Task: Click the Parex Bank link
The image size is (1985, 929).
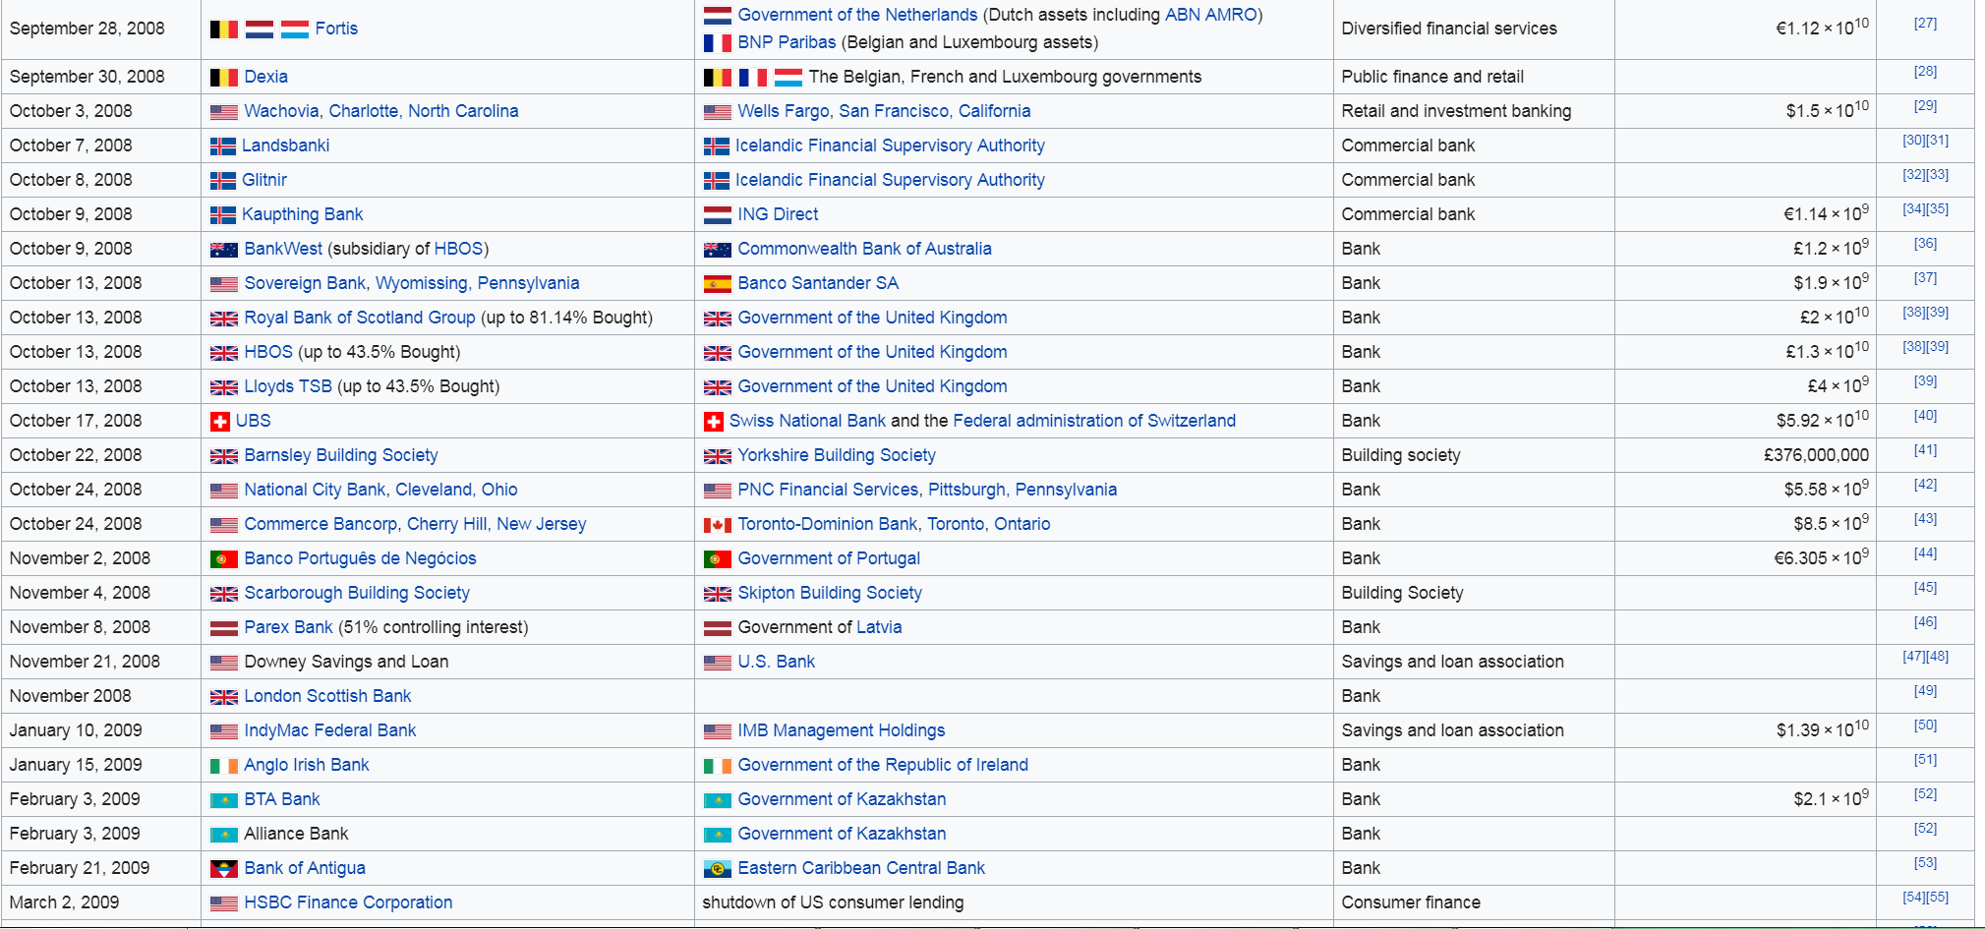Action: coord(288,627)
